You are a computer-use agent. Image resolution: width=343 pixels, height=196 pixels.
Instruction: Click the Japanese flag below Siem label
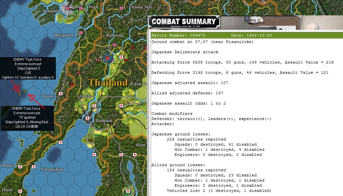point(135,155)
